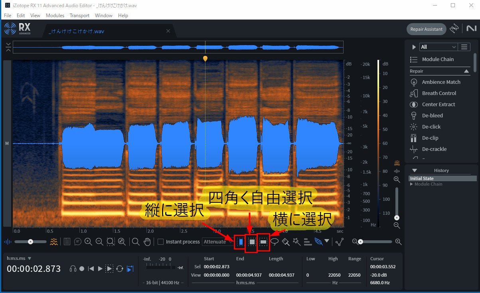The height and width of the screenshot is (293, 480).
Task: Select the Magic Wand selection tool
Action: point(296,242)
